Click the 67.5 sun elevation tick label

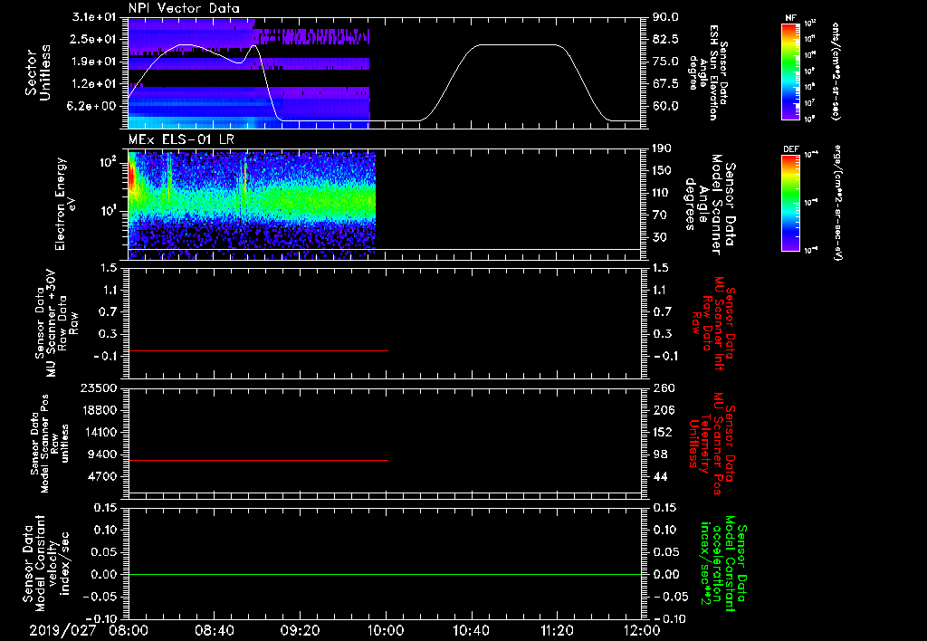pyautogui.click(x=665, y=84)
